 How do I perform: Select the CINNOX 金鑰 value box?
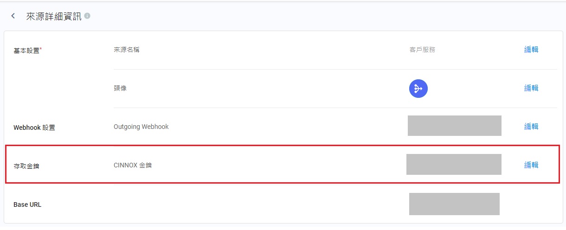(x=454, y=165)
